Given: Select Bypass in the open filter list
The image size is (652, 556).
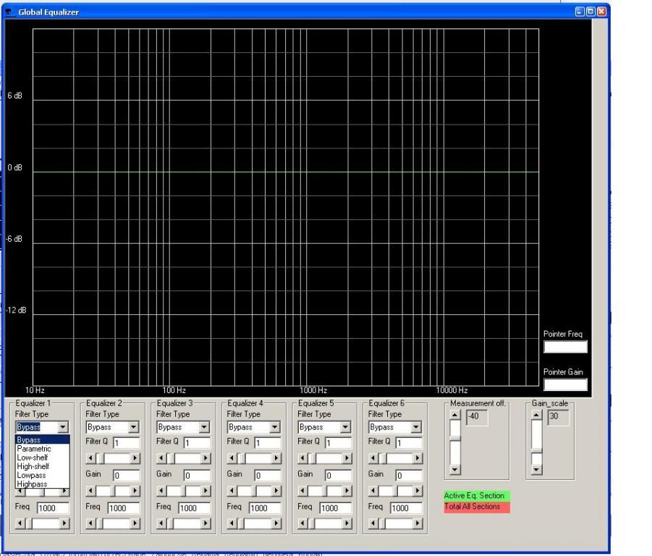Looking at the screenshot, I should 43,439.
